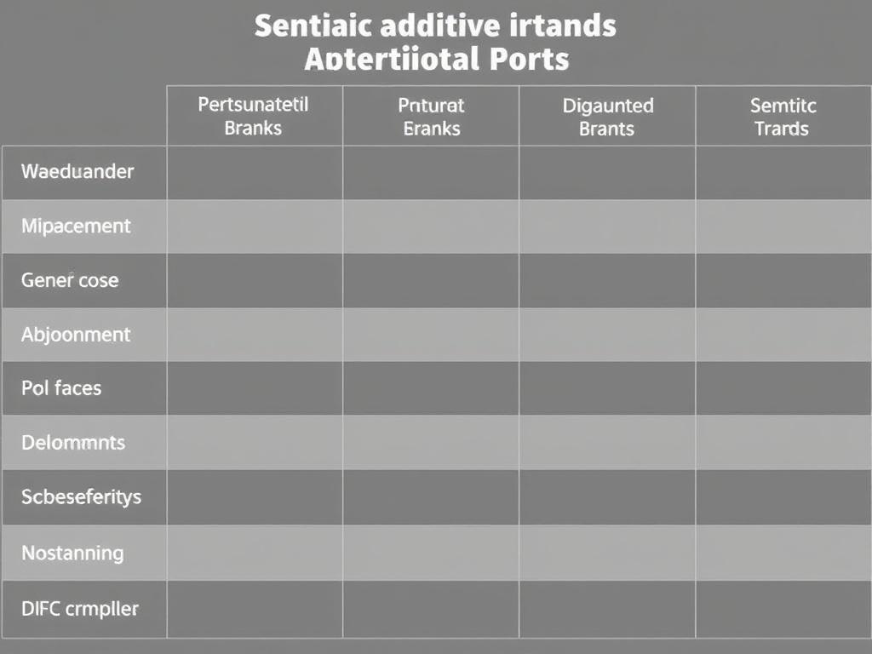This screenshot has height=654, width=872.
Task: Click the "Pertsunatetil Branks" column header
Action: pyautogui.click(x=254, y=117)
